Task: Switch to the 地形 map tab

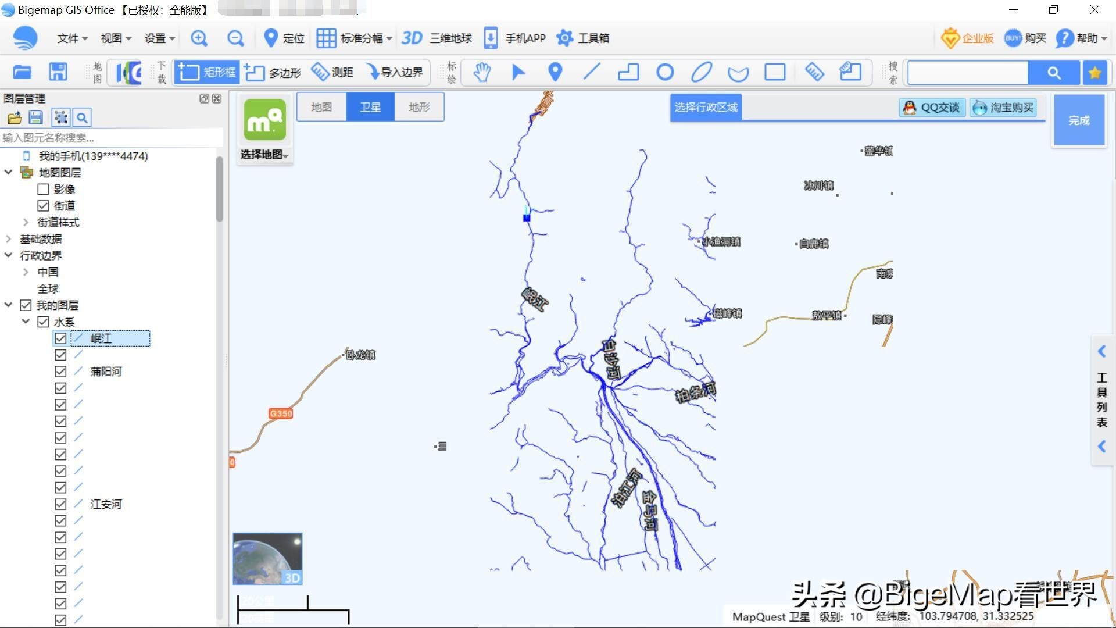Action: 418,107
